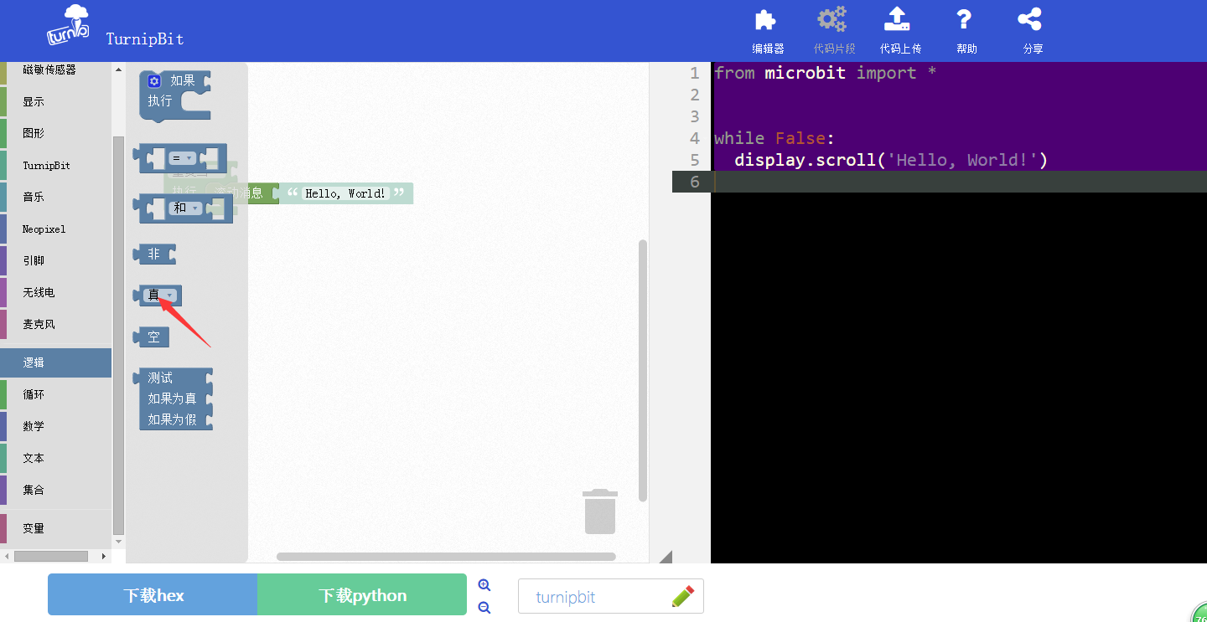Click the workspace trash can
1207x622 pixels.
(600, 511)
